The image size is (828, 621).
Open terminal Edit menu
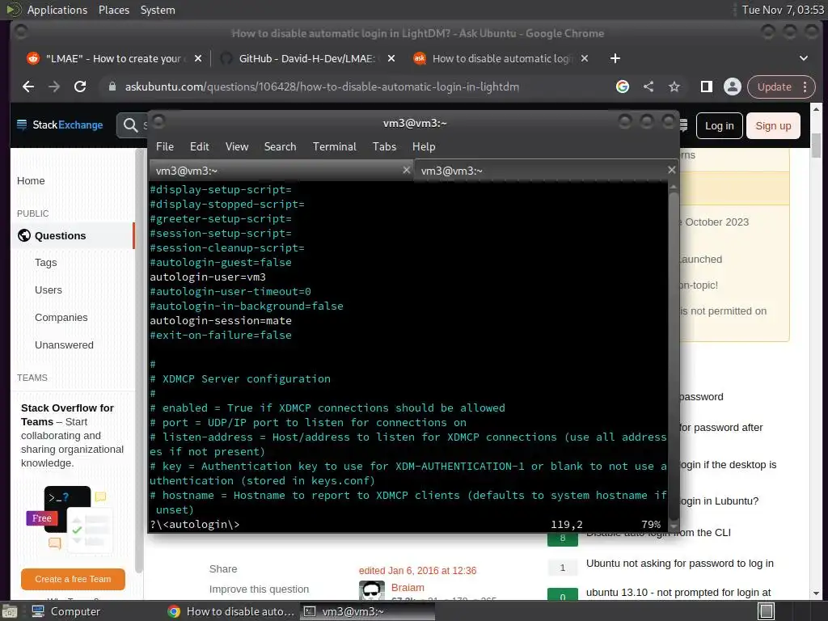pyautogui.click(x=200, y=147)
